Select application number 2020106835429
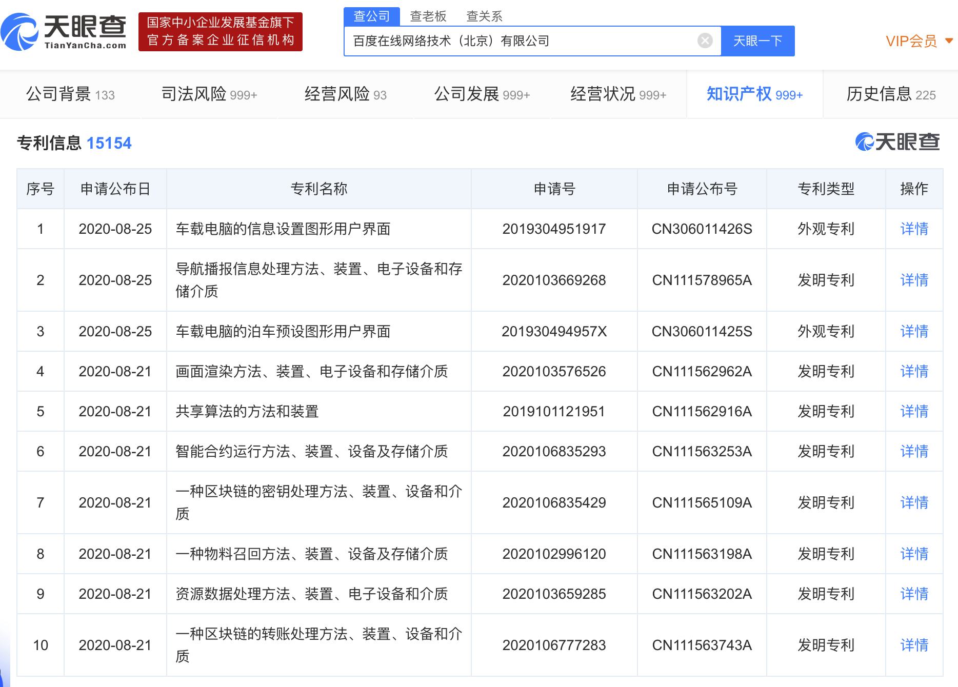Image resolution: width=958 pixels, height=687 pixels. 554,502
